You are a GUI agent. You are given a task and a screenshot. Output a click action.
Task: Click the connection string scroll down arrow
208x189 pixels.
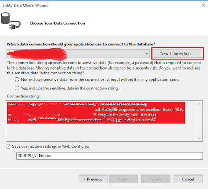point(199,138)
